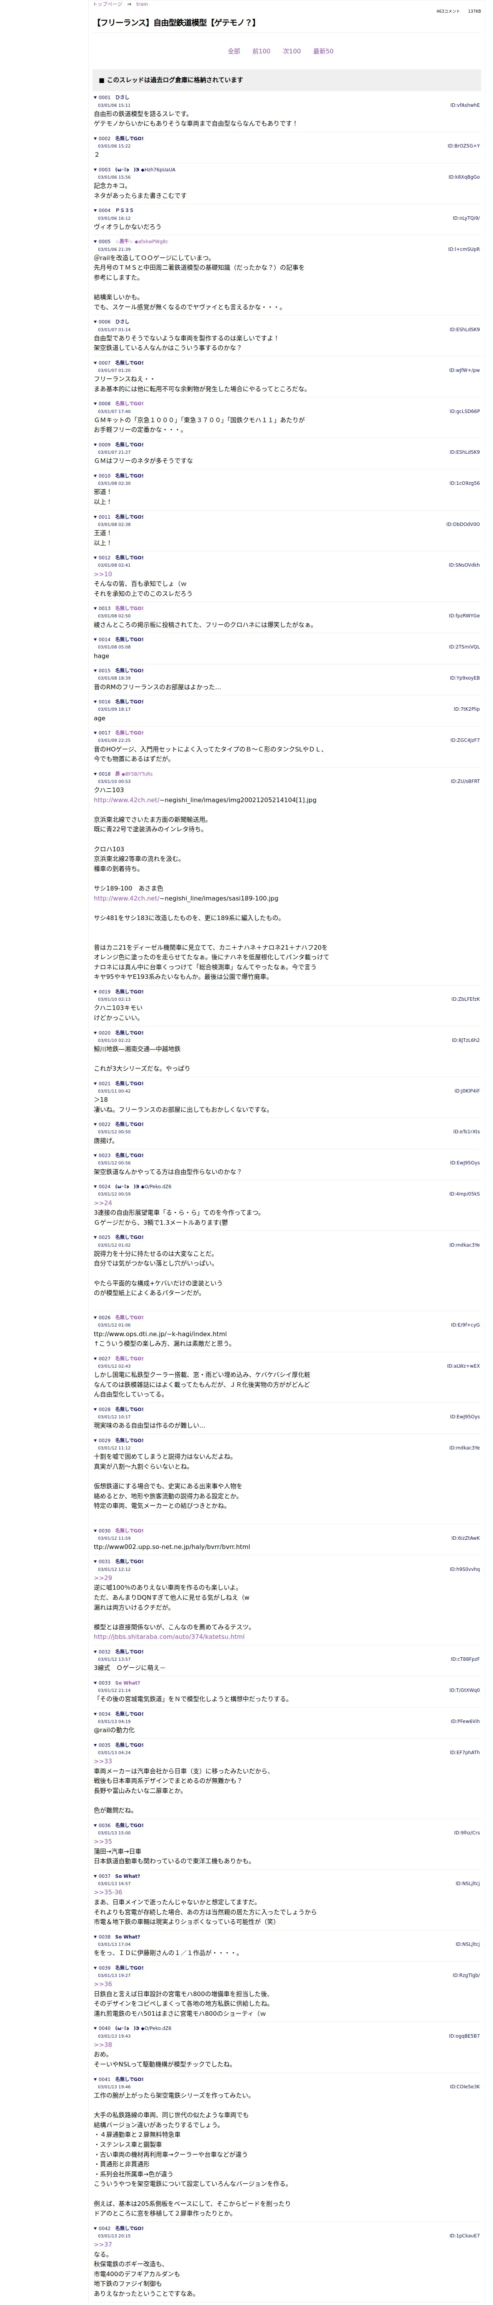Viewport: 493px width, 2305px height.
Task: Click the 唐揚げ。 text in post 0022
Action: (x=105, y=1141)
